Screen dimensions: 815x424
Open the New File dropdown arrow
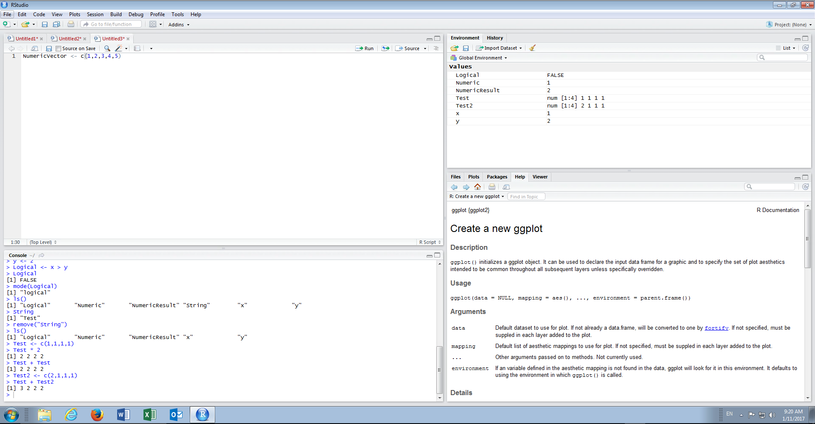tap(14, 25)
